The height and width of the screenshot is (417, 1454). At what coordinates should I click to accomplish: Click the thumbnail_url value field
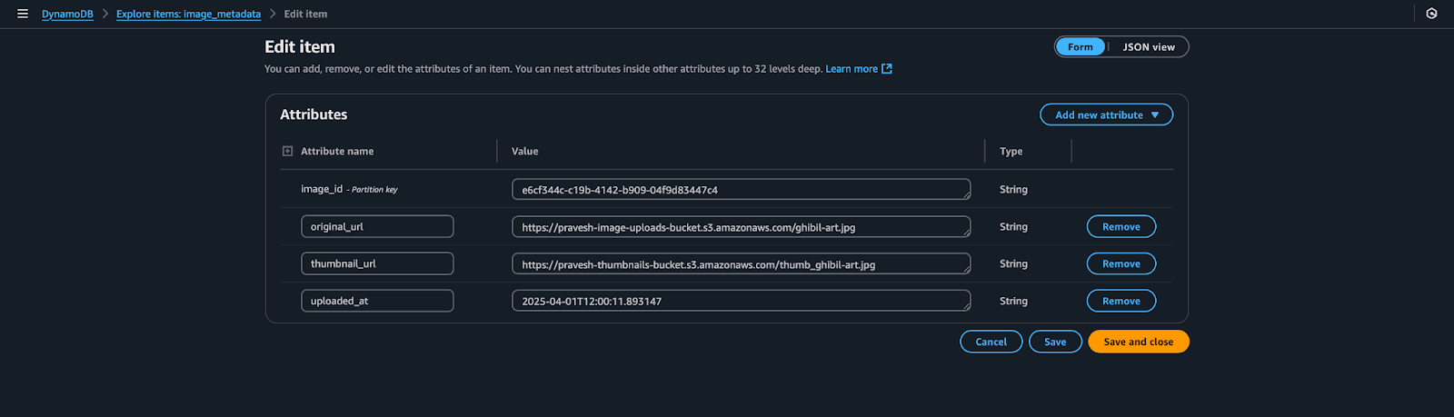coord(741,264)
